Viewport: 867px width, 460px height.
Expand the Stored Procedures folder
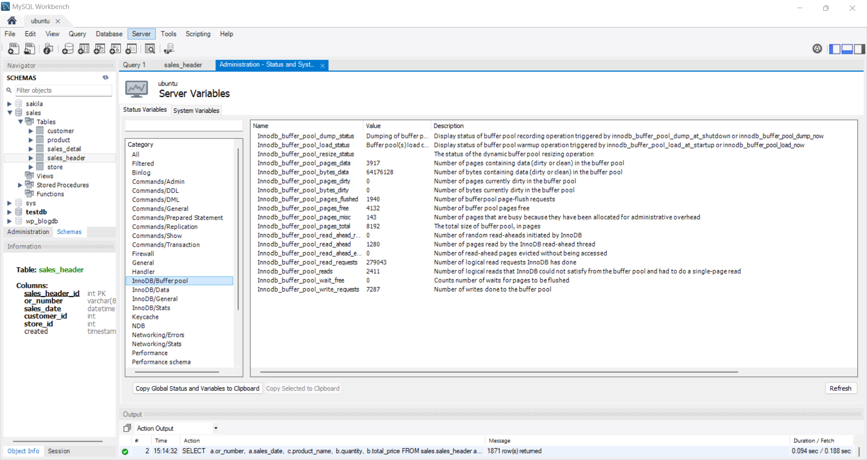point(20,185)
